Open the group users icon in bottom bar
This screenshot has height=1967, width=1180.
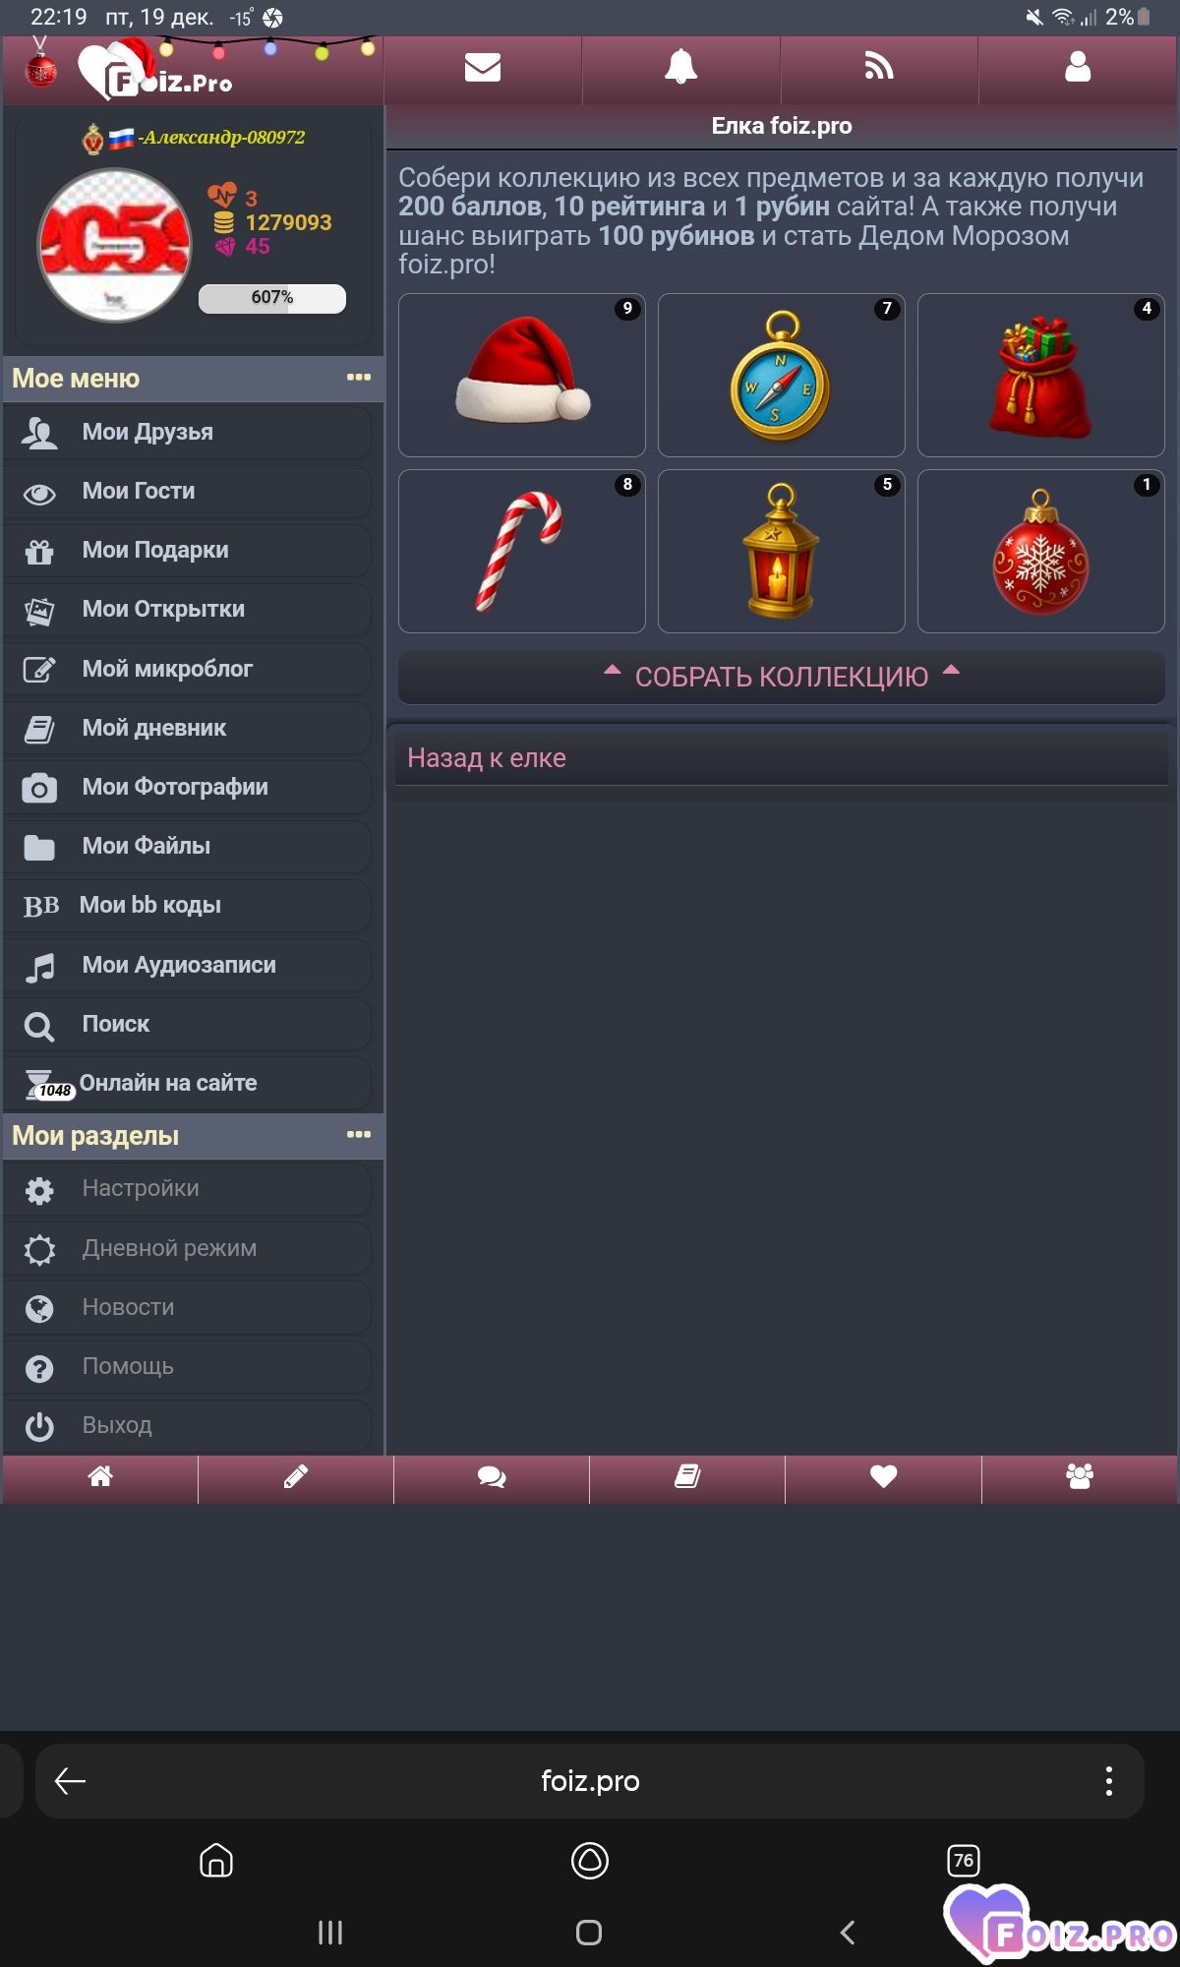click(x=1080, y=1476)
